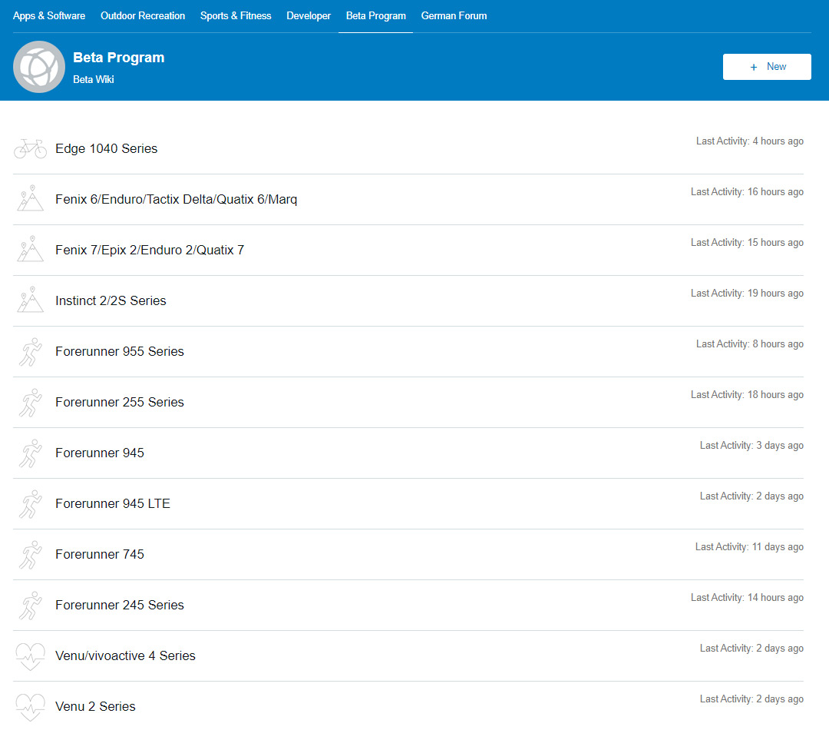Image resolution: width=829 pixels, height=750 pixels.
Task: Select the Beta Program tab
Action: point(376,16)
